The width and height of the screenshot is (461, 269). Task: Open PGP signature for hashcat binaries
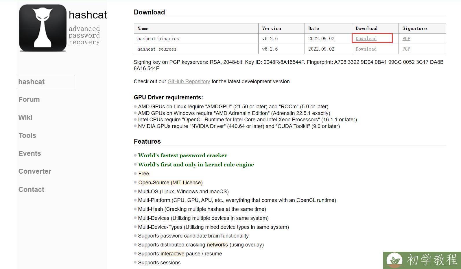(x=406, y=38)
